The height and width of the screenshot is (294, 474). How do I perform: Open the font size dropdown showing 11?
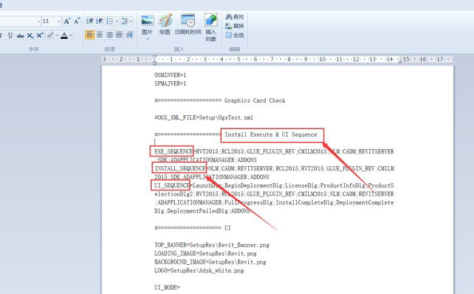58,21
